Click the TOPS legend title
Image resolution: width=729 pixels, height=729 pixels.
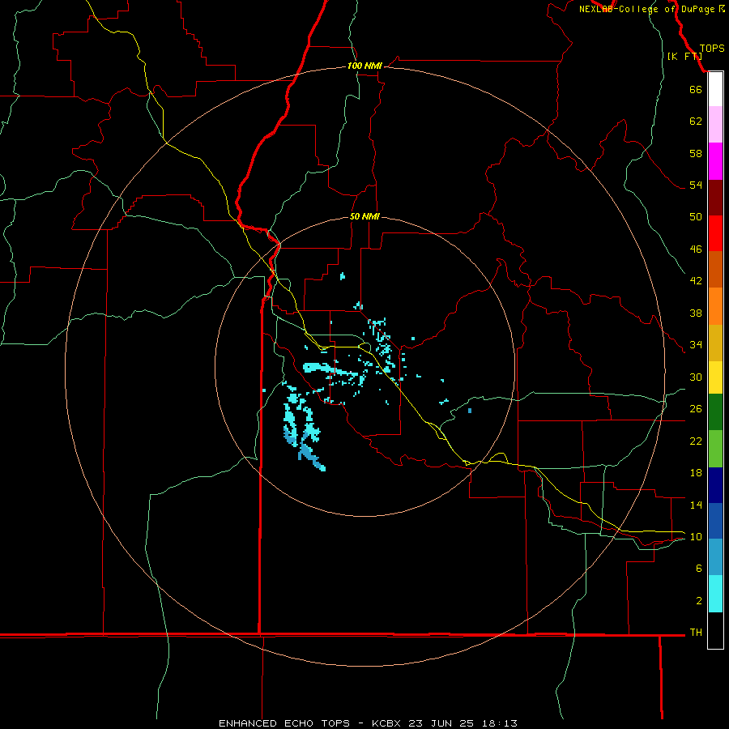click(712, 49)
